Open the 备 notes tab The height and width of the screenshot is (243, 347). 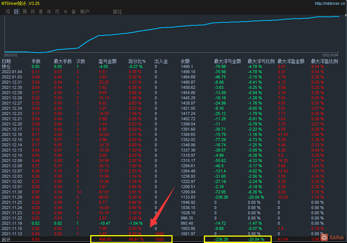(x=74, y=12)
